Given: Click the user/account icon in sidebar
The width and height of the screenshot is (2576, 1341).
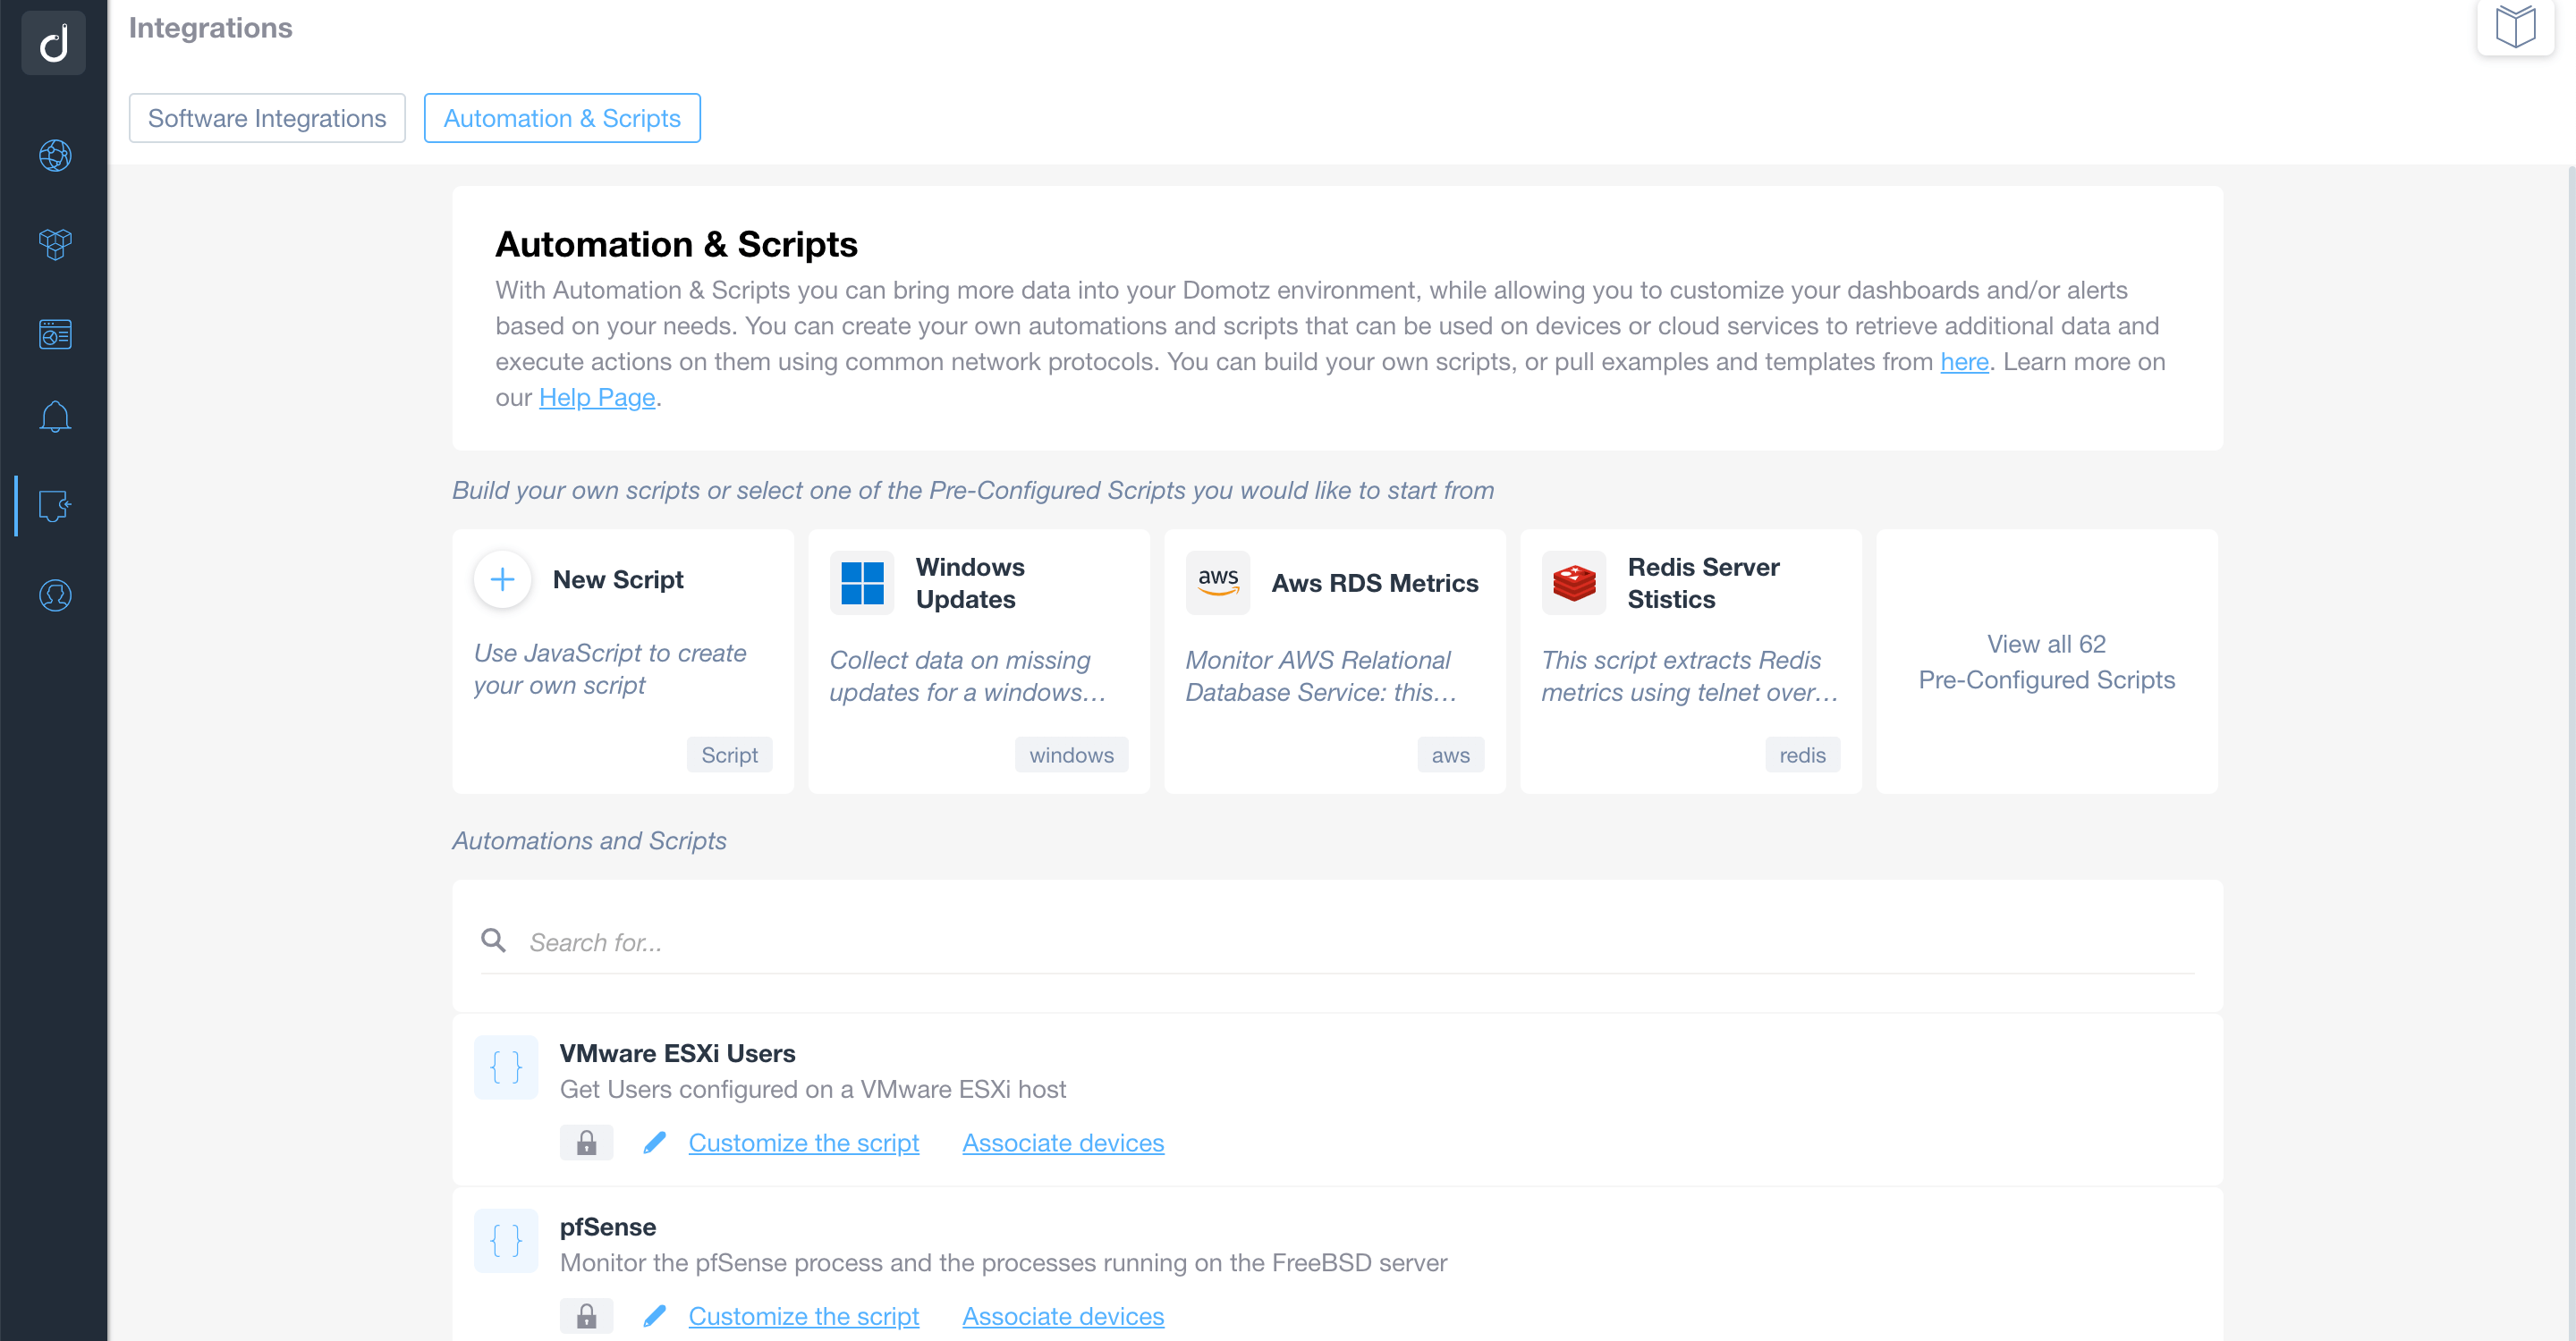Looking at the screenshot, I should pyautogui.click(x=55, y=594).
